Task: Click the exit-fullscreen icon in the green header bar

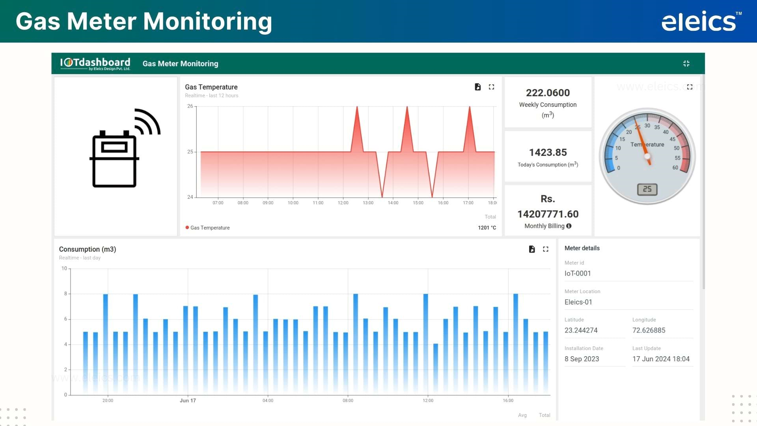Action: tap(686, 63)
